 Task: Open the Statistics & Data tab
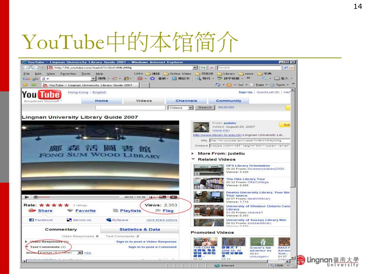point(140,229)
